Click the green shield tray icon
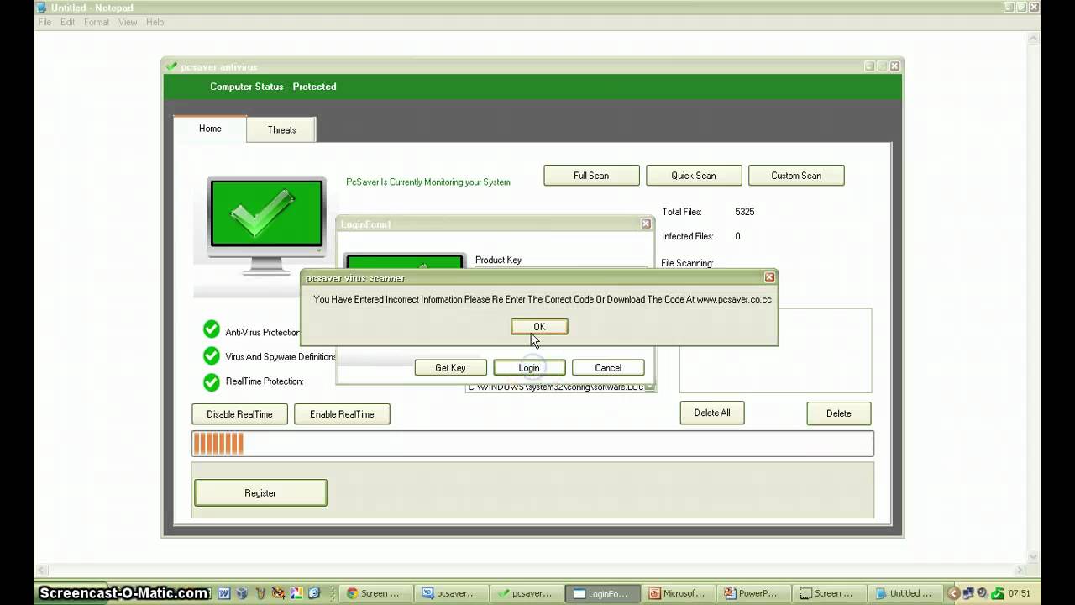Image resolution: width=1075 pixels, height=605 pixels. point(998,592)
